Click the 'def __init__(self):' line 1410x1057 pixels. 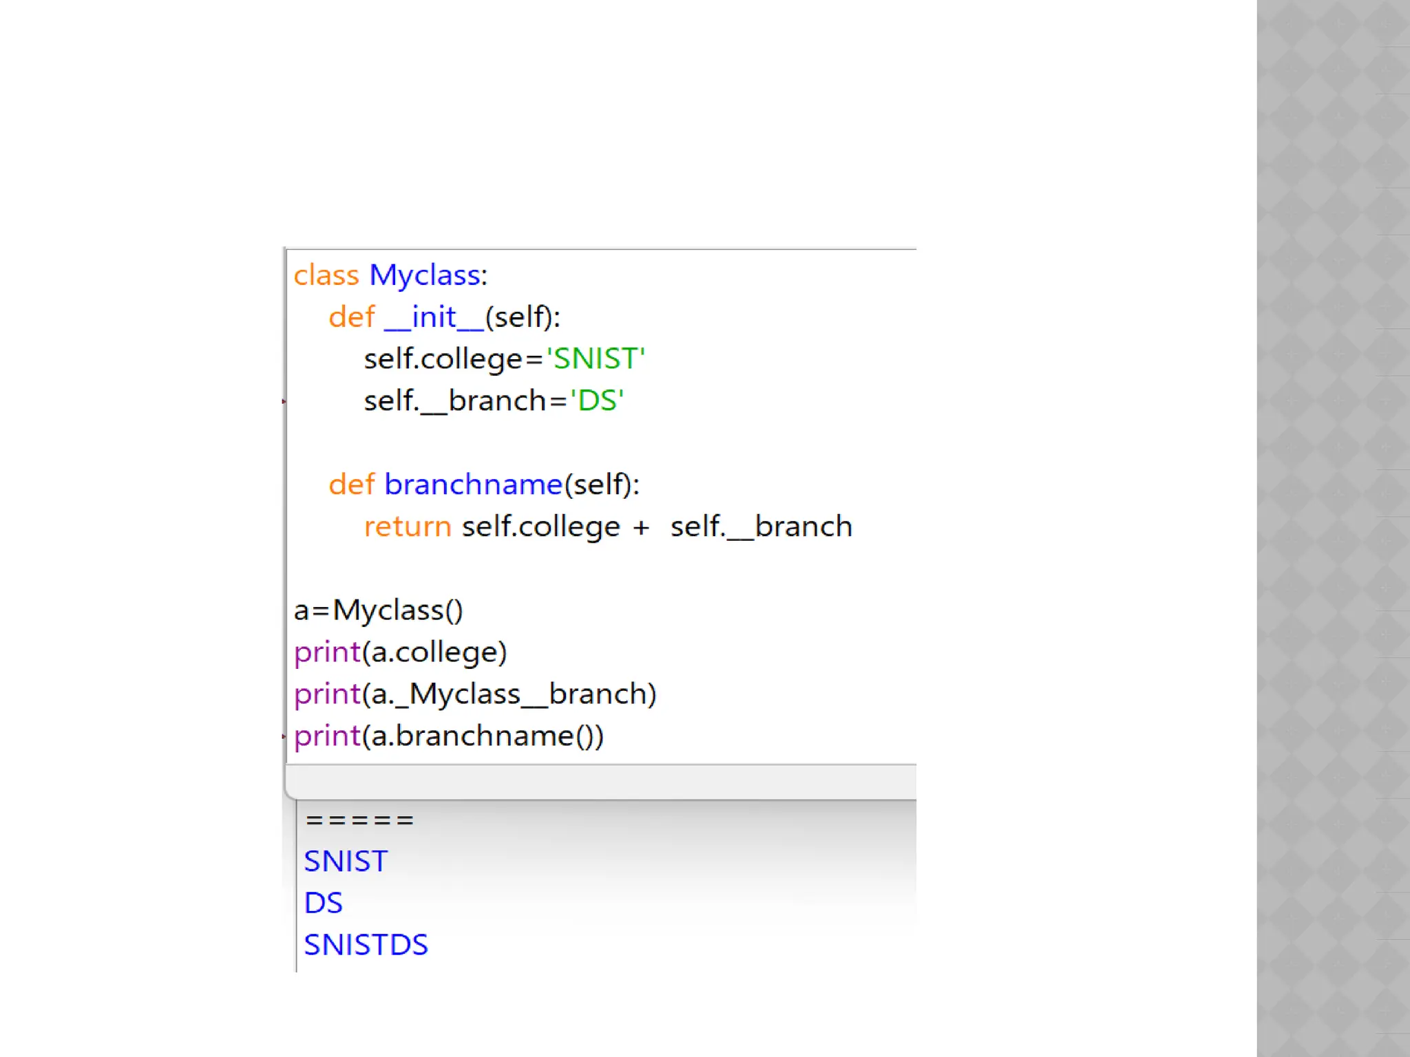point(445,317)
